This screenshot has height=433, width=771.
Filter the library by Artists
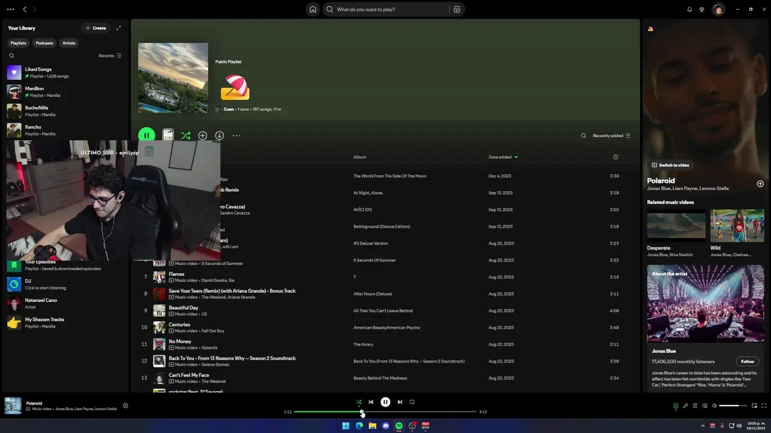[69, 43]
